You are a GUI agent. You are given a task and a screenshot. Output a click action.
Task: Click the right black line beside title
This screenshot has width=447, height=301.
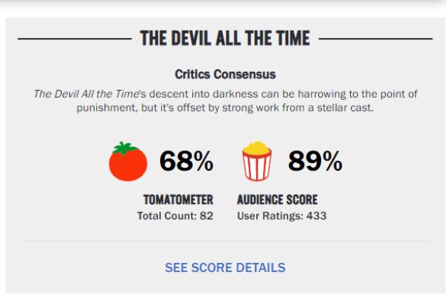(375, 39)
